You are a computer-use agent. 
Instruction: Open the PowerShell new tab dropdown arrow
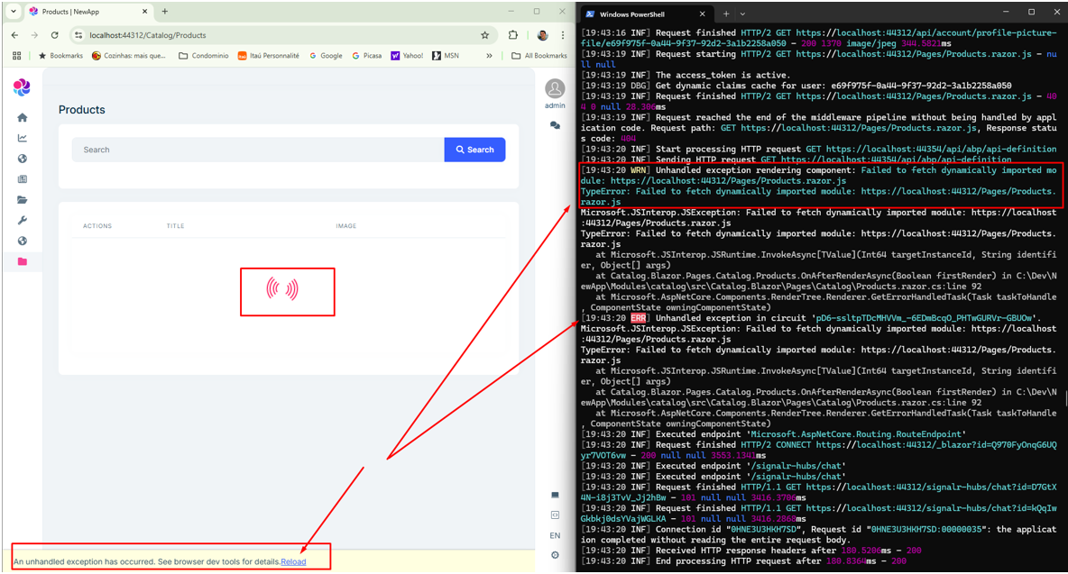click(742, 14)
